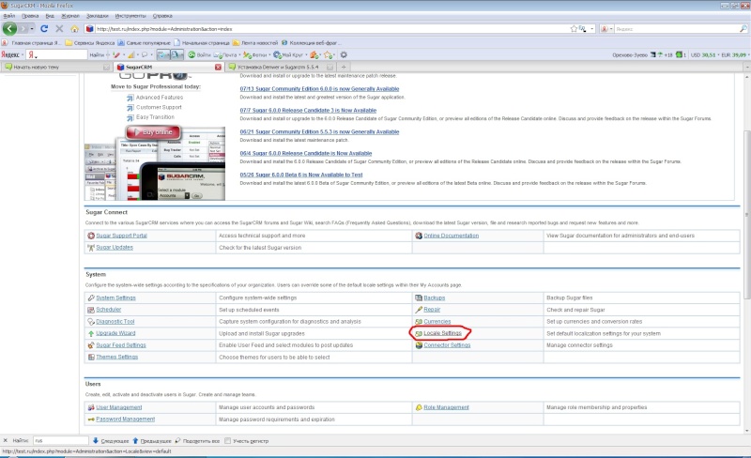The image size is (751, 458).
Task: Open the Backups link
Action: tap(435, 298)
